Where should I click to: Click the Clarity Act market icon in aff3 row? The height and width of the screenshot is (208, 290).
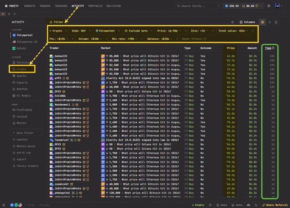pos(103,78)
